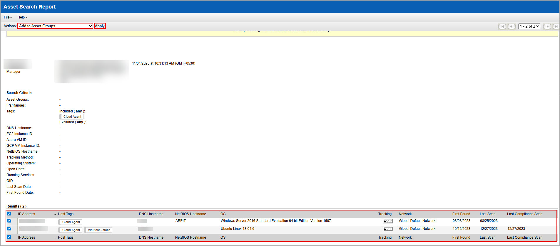Toggle the select-all checkbox in top header row

click(x=9, y=214)
